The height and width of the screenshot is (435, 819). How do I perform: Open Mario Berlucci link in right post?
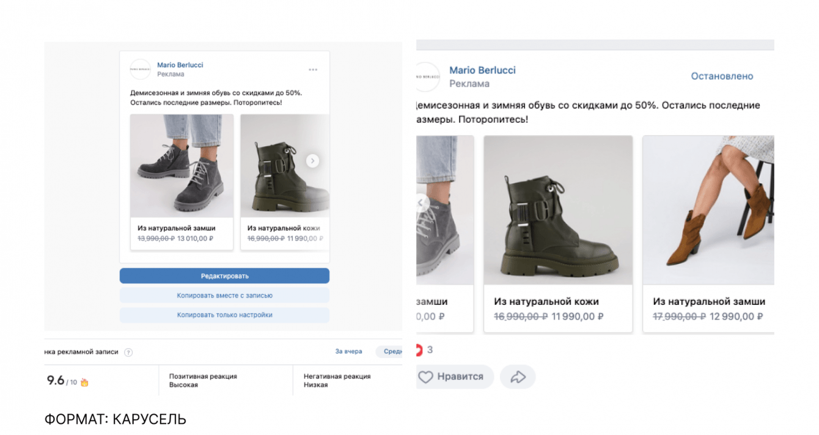482,70
